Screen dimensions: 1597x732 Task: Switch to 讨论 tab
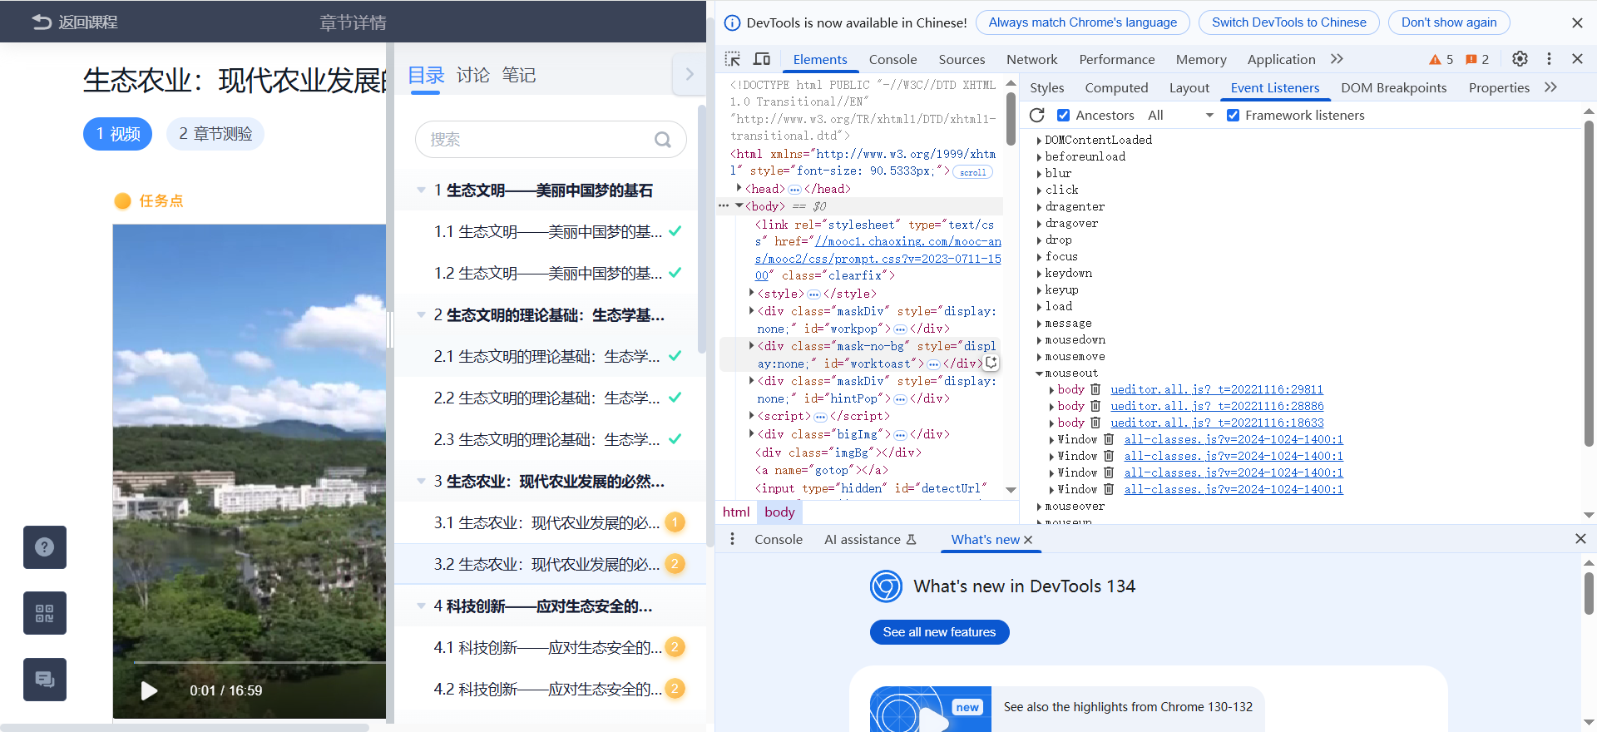[472, 75]
